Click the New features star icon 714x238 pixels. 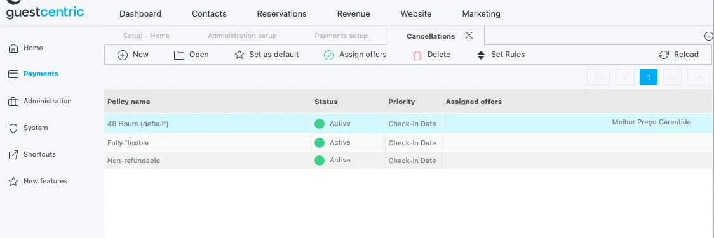point(14,182)
